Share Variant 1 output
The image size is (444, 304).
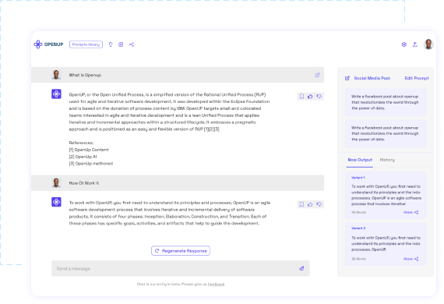pos(411,213)
